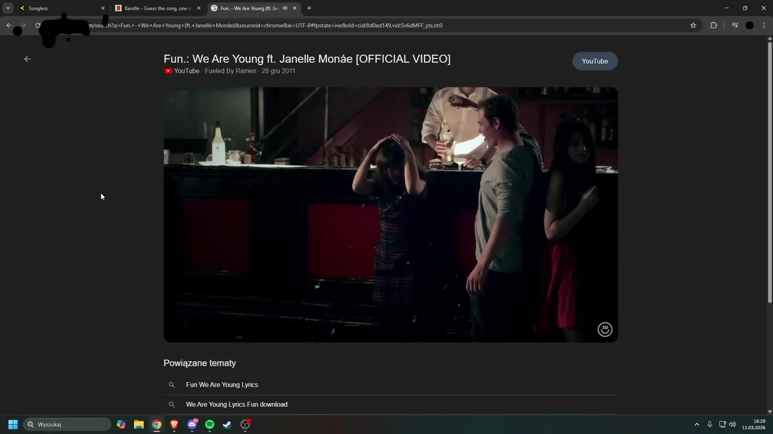Open the volume tray icon
This screenshot has width=773, height=434.
point(733,424)
